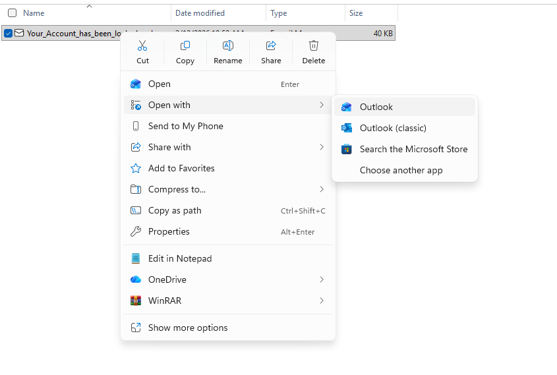Click Edit in Notepad
This screenshot has height=375, width=557.
tap(180, 258)
